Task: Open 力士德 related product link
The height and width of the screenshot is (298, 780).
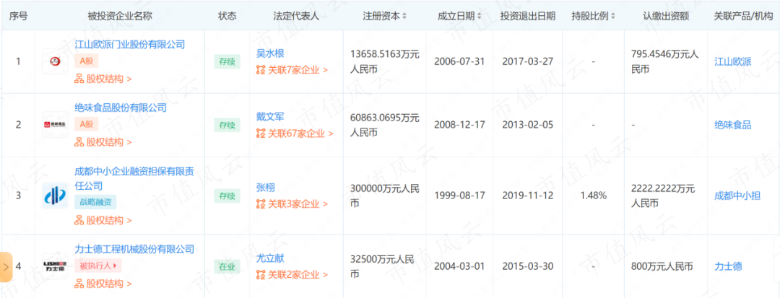Action: [728, 266]
